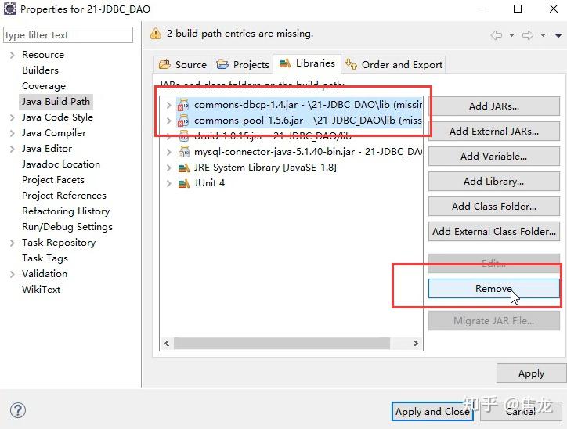Click the Add Library... button
Viewport: 567px width, 429px height.
pos(494,181)
